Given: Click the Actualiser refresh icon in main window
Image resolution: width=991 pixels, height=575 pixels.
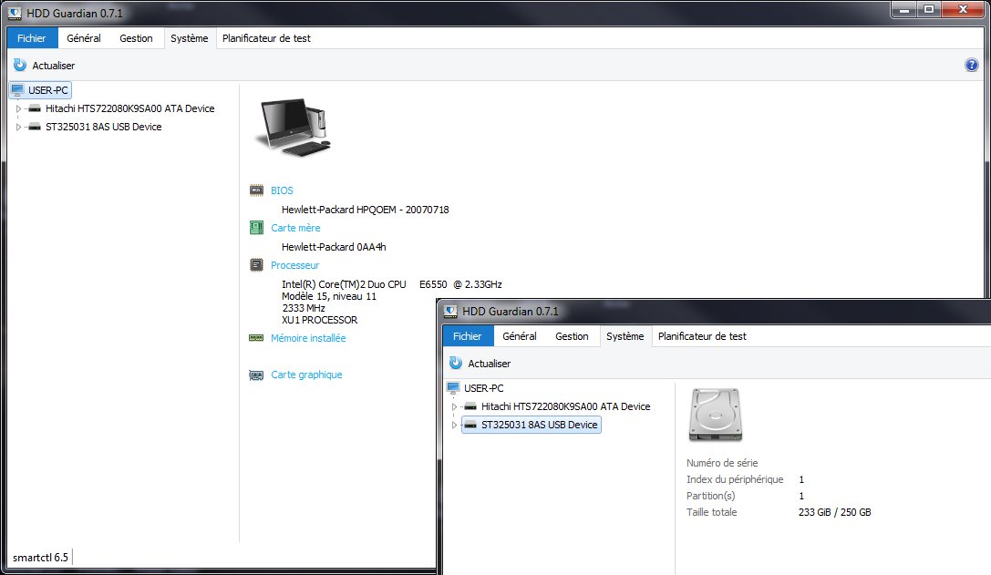Looking at the screenshot, I should click(x=20, y=65).
